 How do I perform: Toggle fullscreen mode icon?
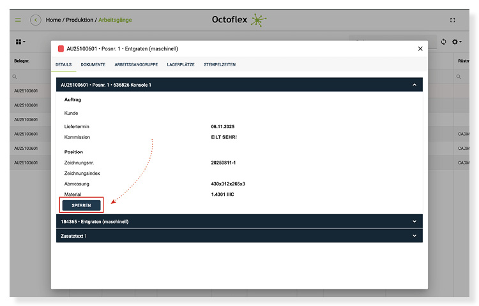click(x=453, y=20)
